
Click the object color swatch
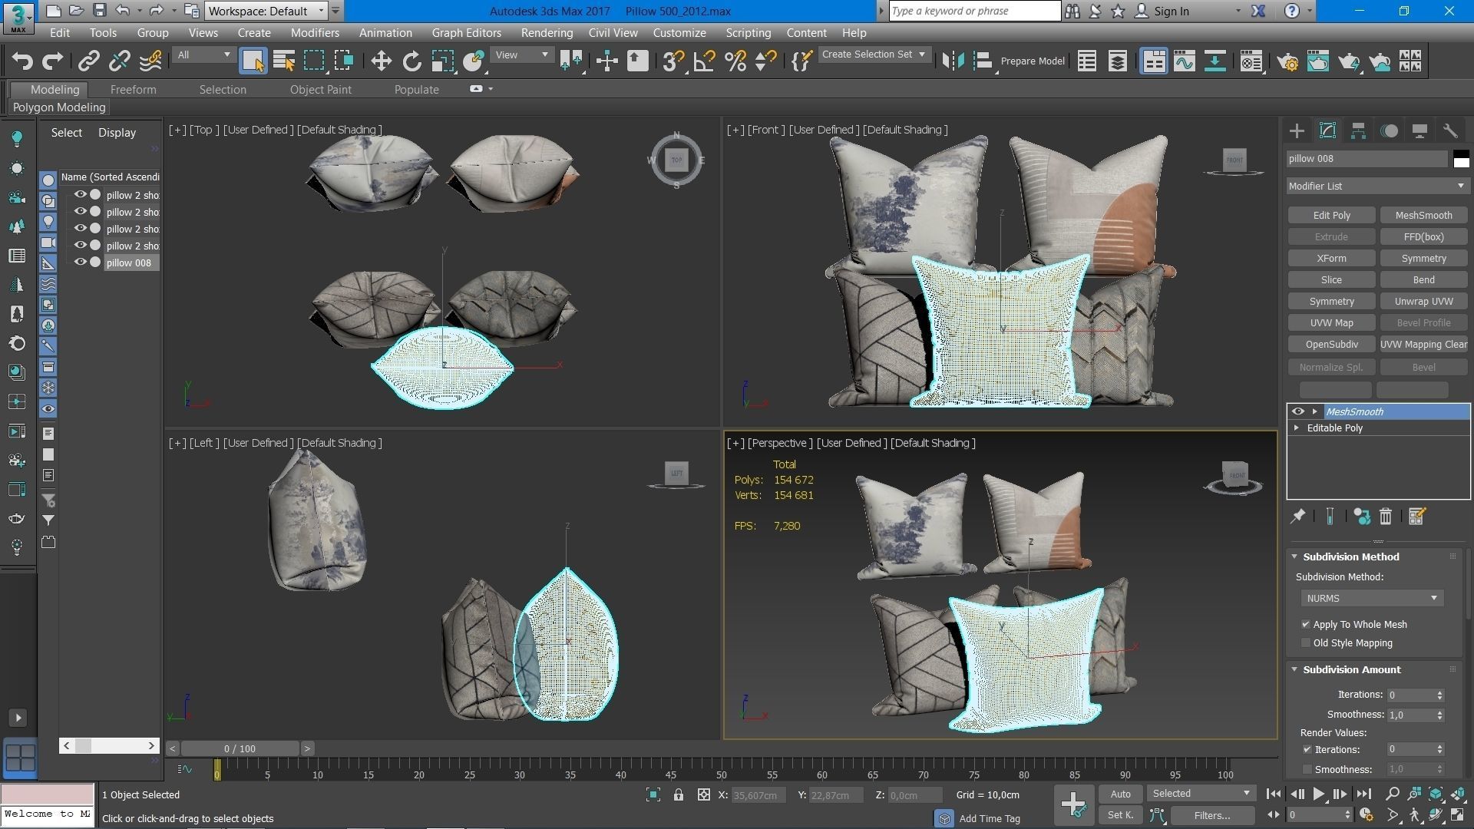pos(1461,160)
